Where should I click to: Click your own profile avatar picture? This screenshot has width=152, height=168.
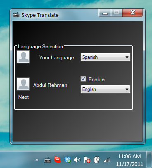(23, 57)
